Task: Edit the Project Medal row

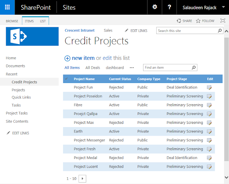Action: pos(209,158)
